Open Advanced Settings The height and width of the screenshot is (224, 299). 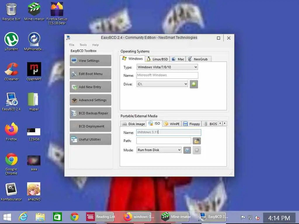tap(91, 100)
